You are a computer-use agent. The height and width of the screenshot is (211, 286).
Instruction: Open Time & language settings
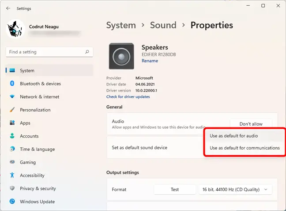(x=37, y=149)
